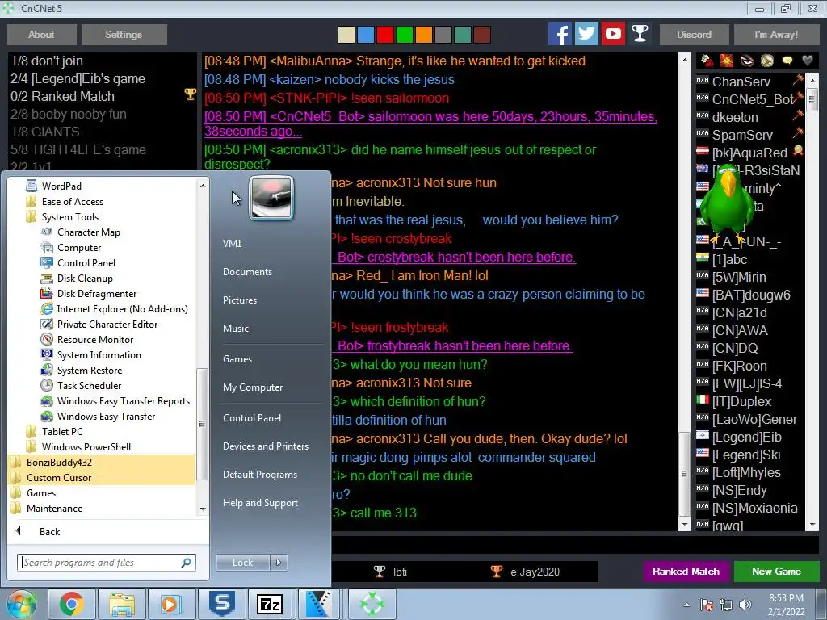Image resolution: width=827 pixels, height=620 pixels.
Task: Open Documents from the Start menu
Action: tap(247, 272)
